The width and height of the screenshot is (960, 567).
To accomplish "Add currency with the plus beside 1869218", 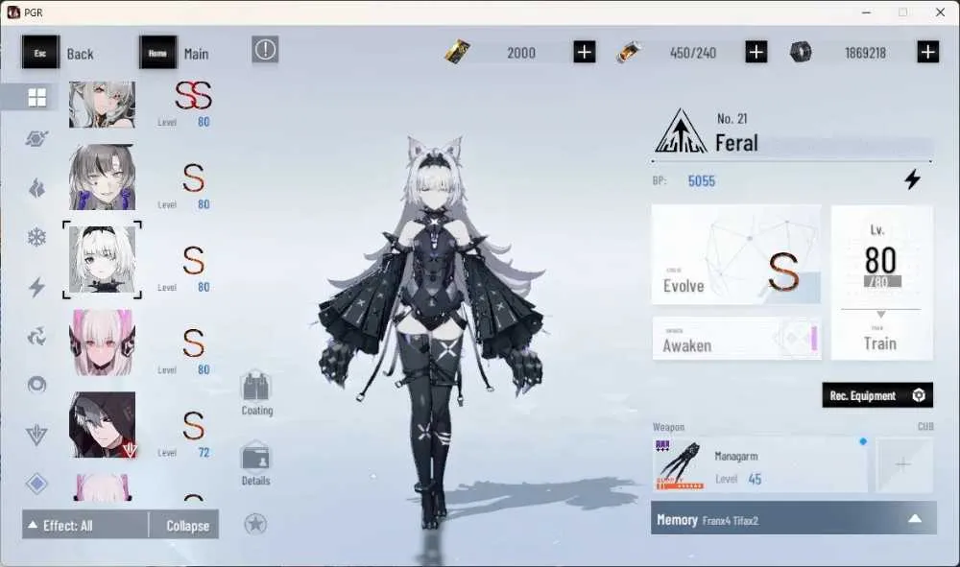I will click(x=928, y=52).
